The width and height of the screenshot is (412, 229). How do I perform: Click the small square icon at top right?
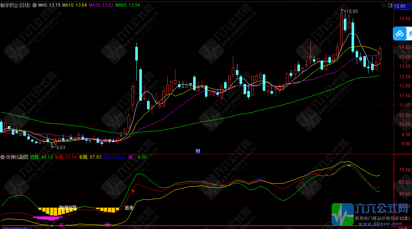(390, 6)
